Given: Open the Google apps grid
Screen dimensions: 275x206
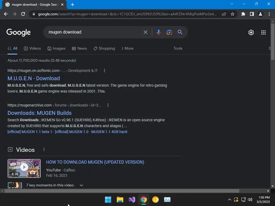Looking at the screenshot, I should click(x=263, y=32).
